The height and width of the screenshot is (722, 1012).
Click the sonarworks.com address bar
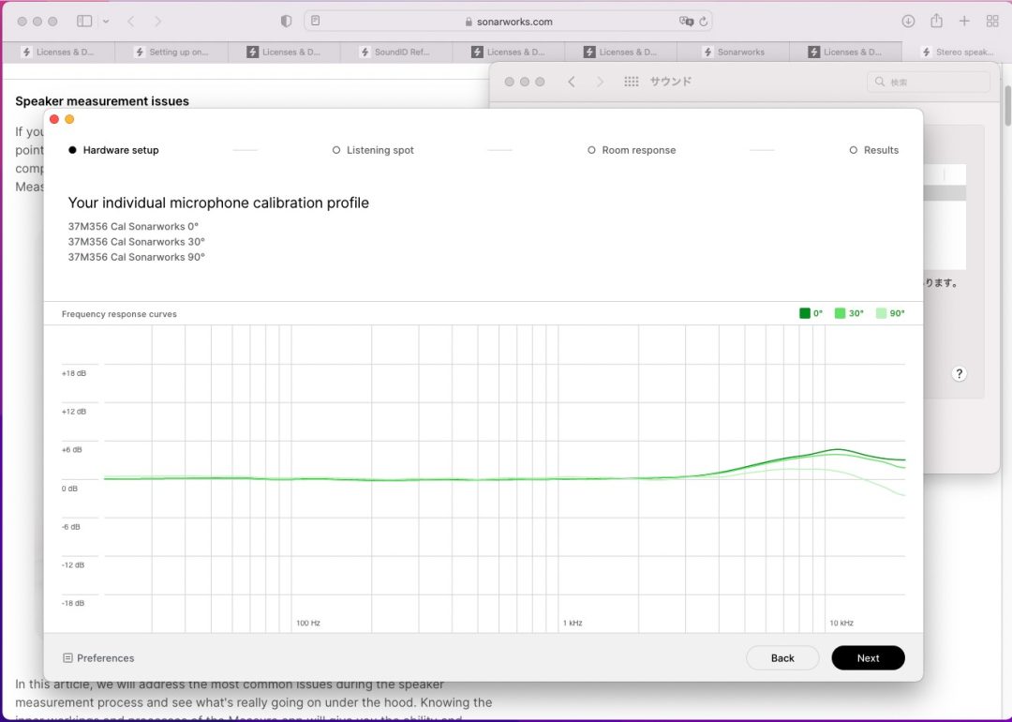point(508,22)
